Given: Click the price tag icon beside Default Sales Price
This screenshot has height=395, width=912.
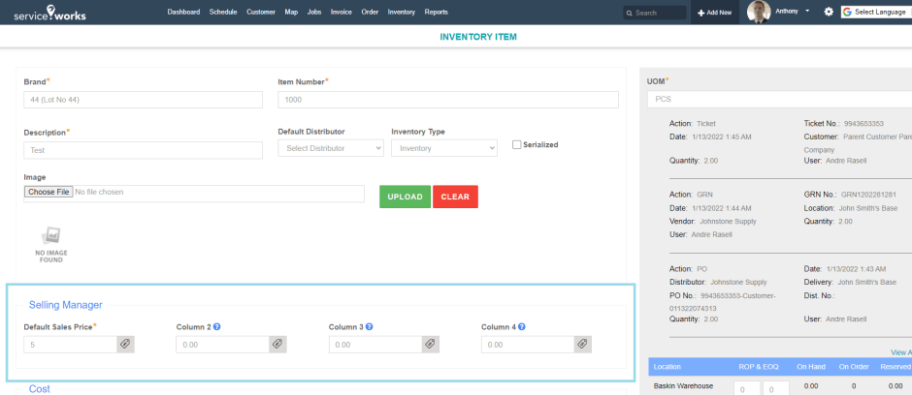Looking at the screenshot, I should tap(124, 344).
